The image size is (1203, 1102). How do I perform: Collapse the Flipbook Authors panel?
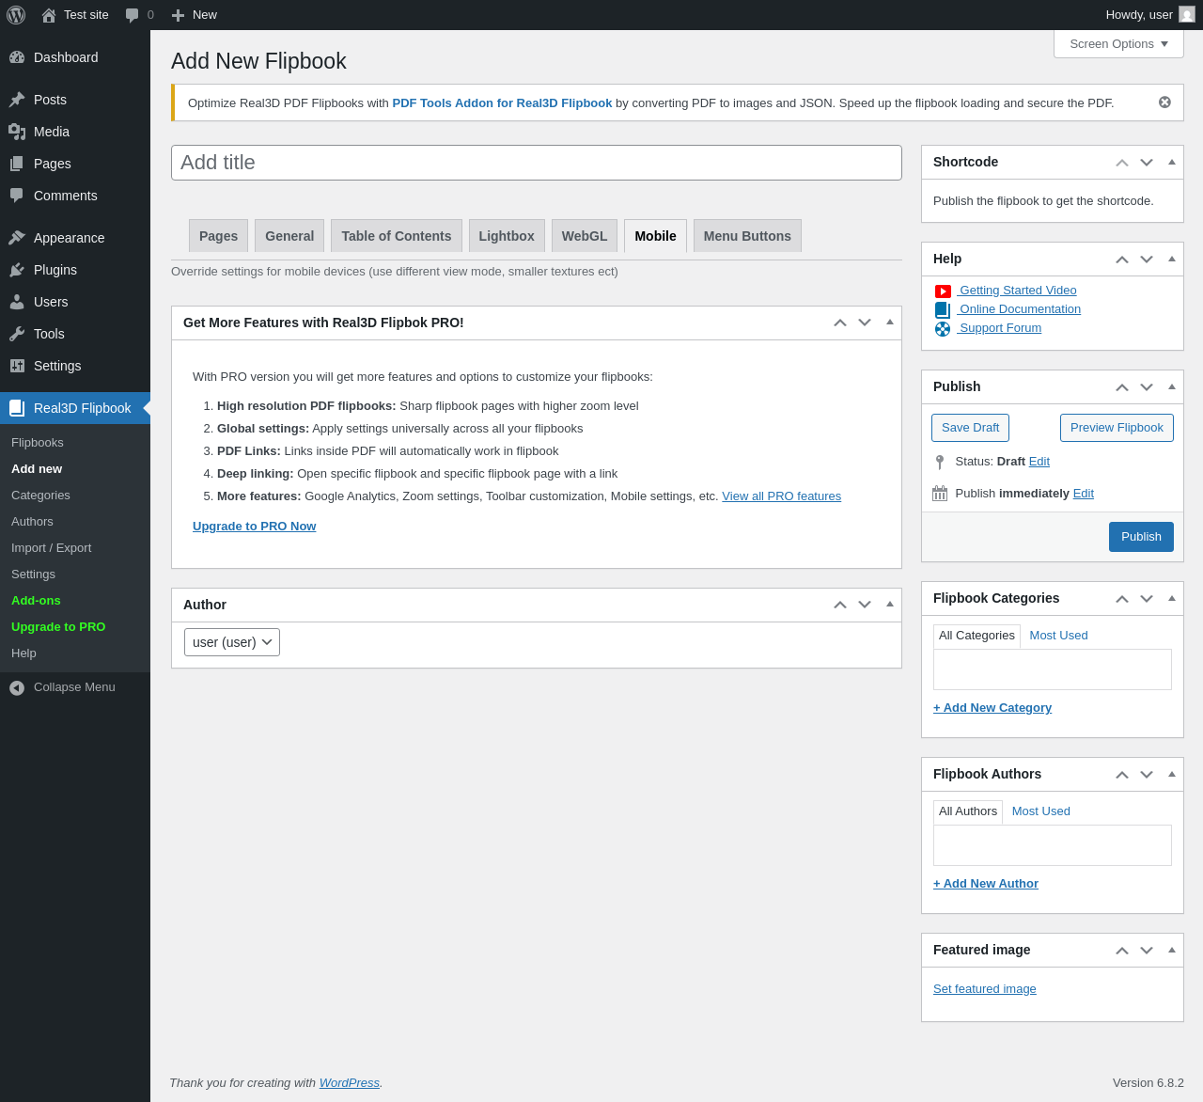[1172, 774]
